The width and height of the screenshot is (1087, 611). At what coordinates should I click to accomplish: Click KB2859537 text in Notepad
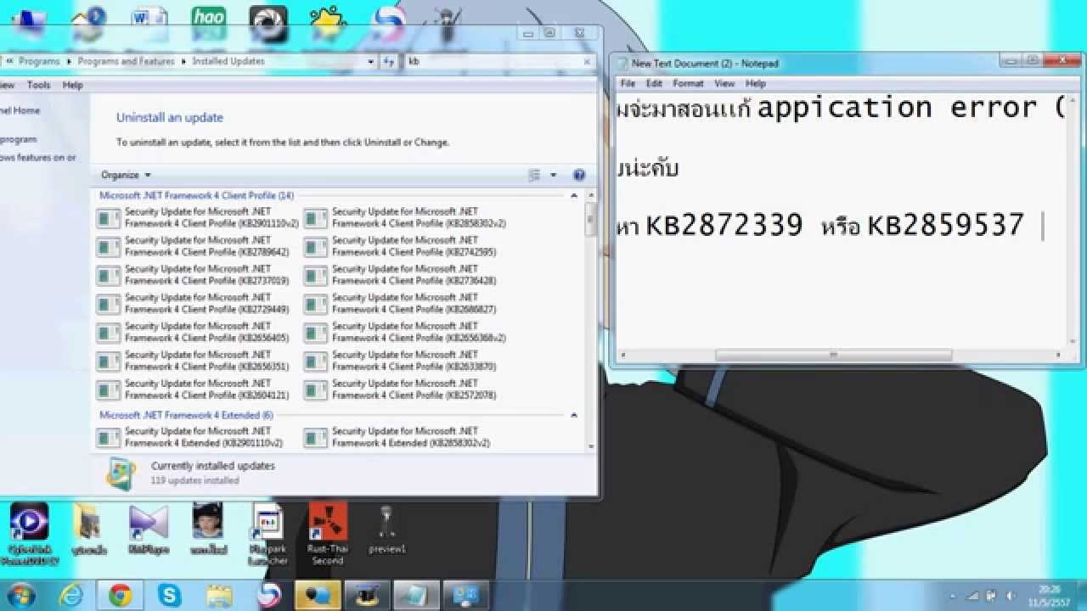[946, 225]
